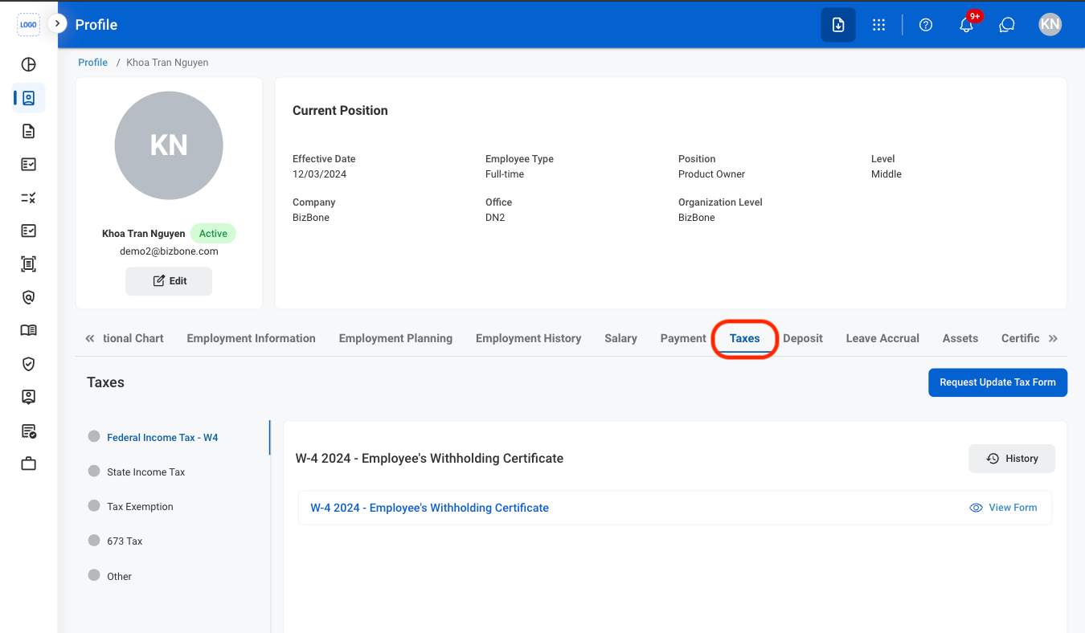Open notifications bell with 9+ badge
This screenshot has height=633, width=1085.
click(x=967, y=25)
